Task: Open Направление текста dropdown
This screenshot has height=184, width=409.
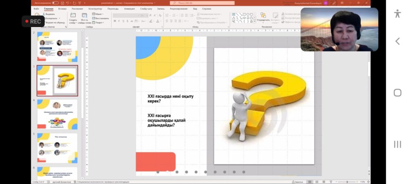Action: [x=209, y=14]
